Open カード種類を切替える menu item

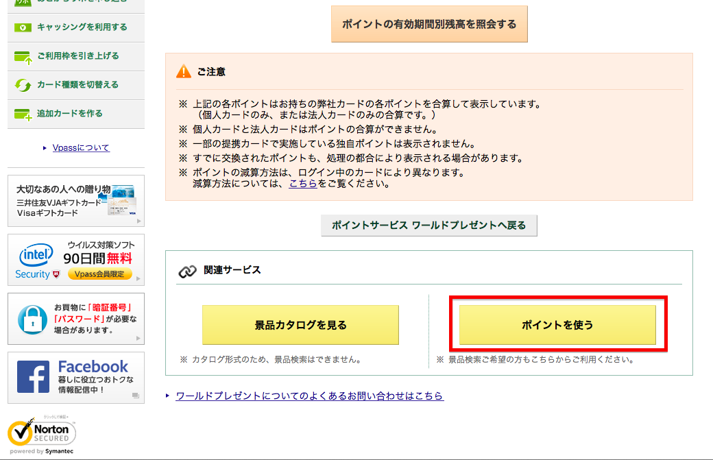click(x=77, y=85)
